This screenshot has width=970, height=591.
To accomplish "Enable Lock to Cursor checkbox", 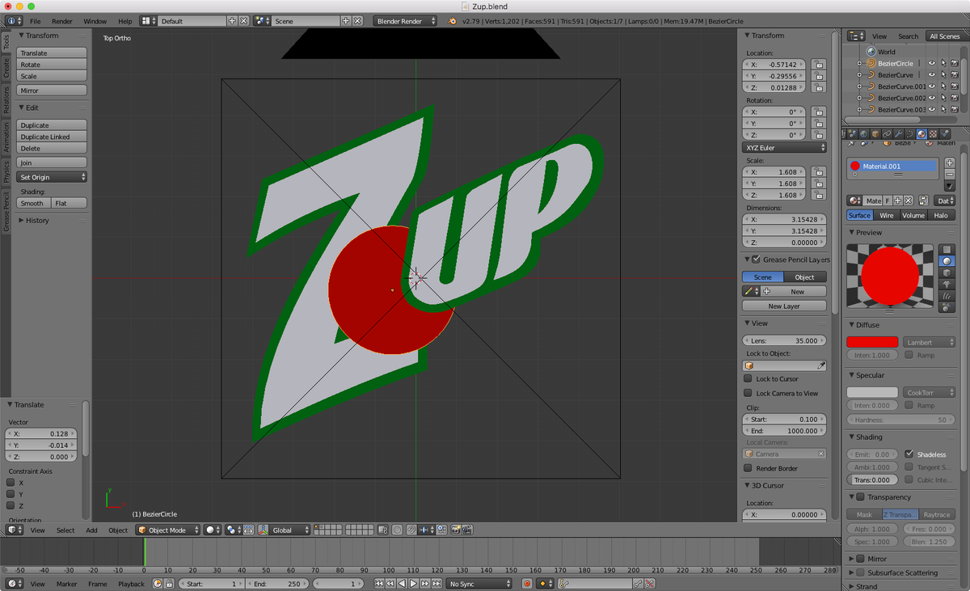I will [x=748, y=378].
